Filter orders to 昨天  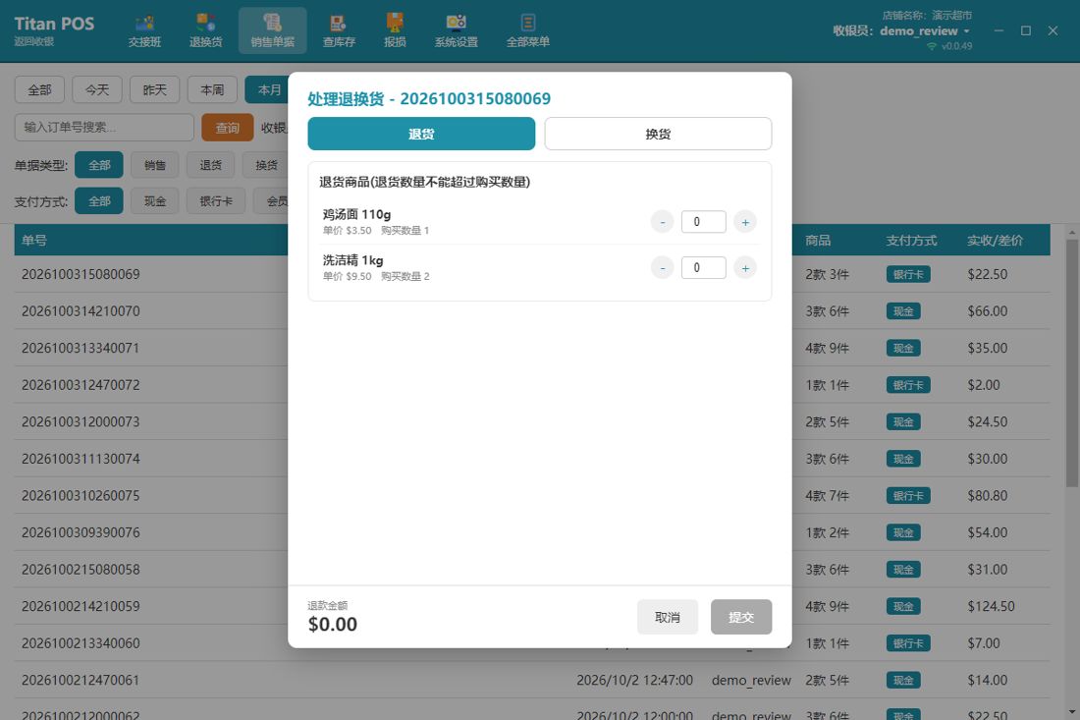click(155, 90)
